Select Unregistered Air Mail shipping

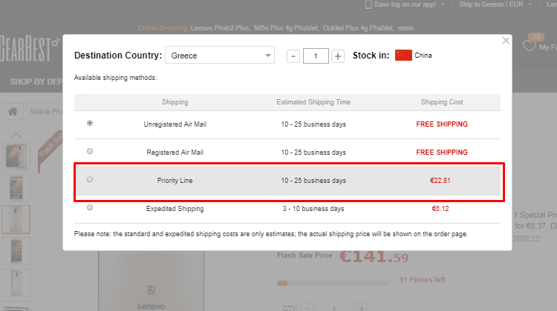click(90, 124)
